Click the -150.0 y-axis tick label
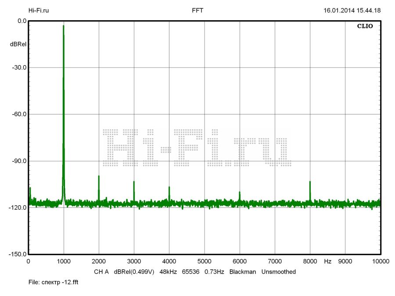395x296 pixels. click(x=18, y=254)
